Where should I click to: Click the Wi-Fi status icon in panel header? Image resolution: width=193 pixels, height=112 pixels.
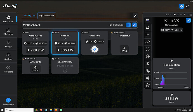[185, 14]
